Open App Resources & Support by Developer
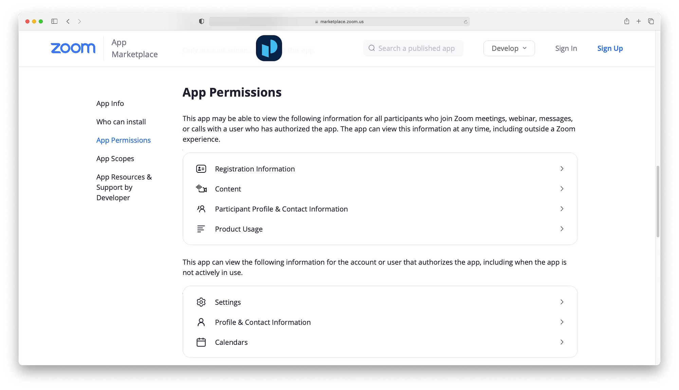Viewport: 679px width, 390px height. tap(124, 187)
